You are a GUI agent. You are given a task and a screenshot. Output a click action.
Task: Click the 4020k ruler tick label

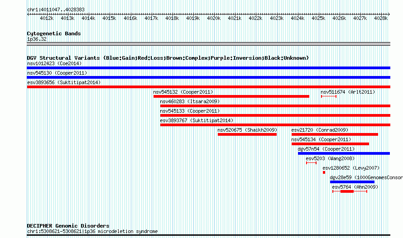point(214,18)
